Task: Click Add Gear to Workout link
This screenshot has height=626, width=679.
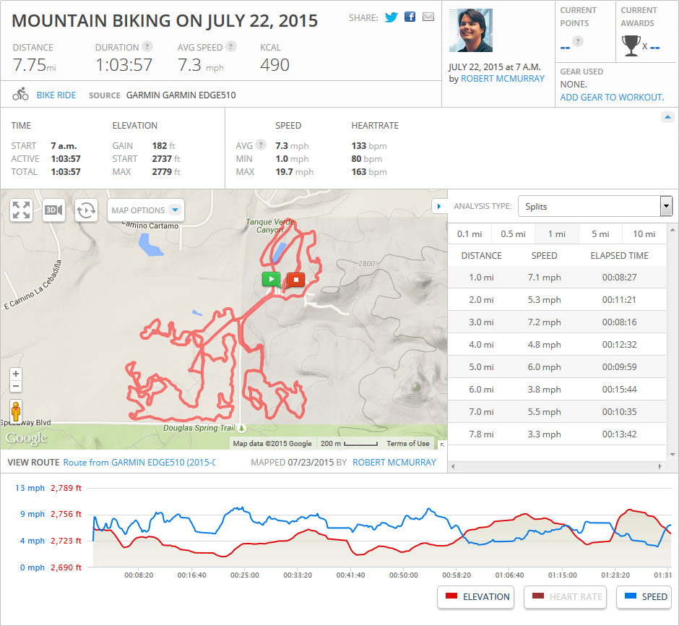Action: 612,97
